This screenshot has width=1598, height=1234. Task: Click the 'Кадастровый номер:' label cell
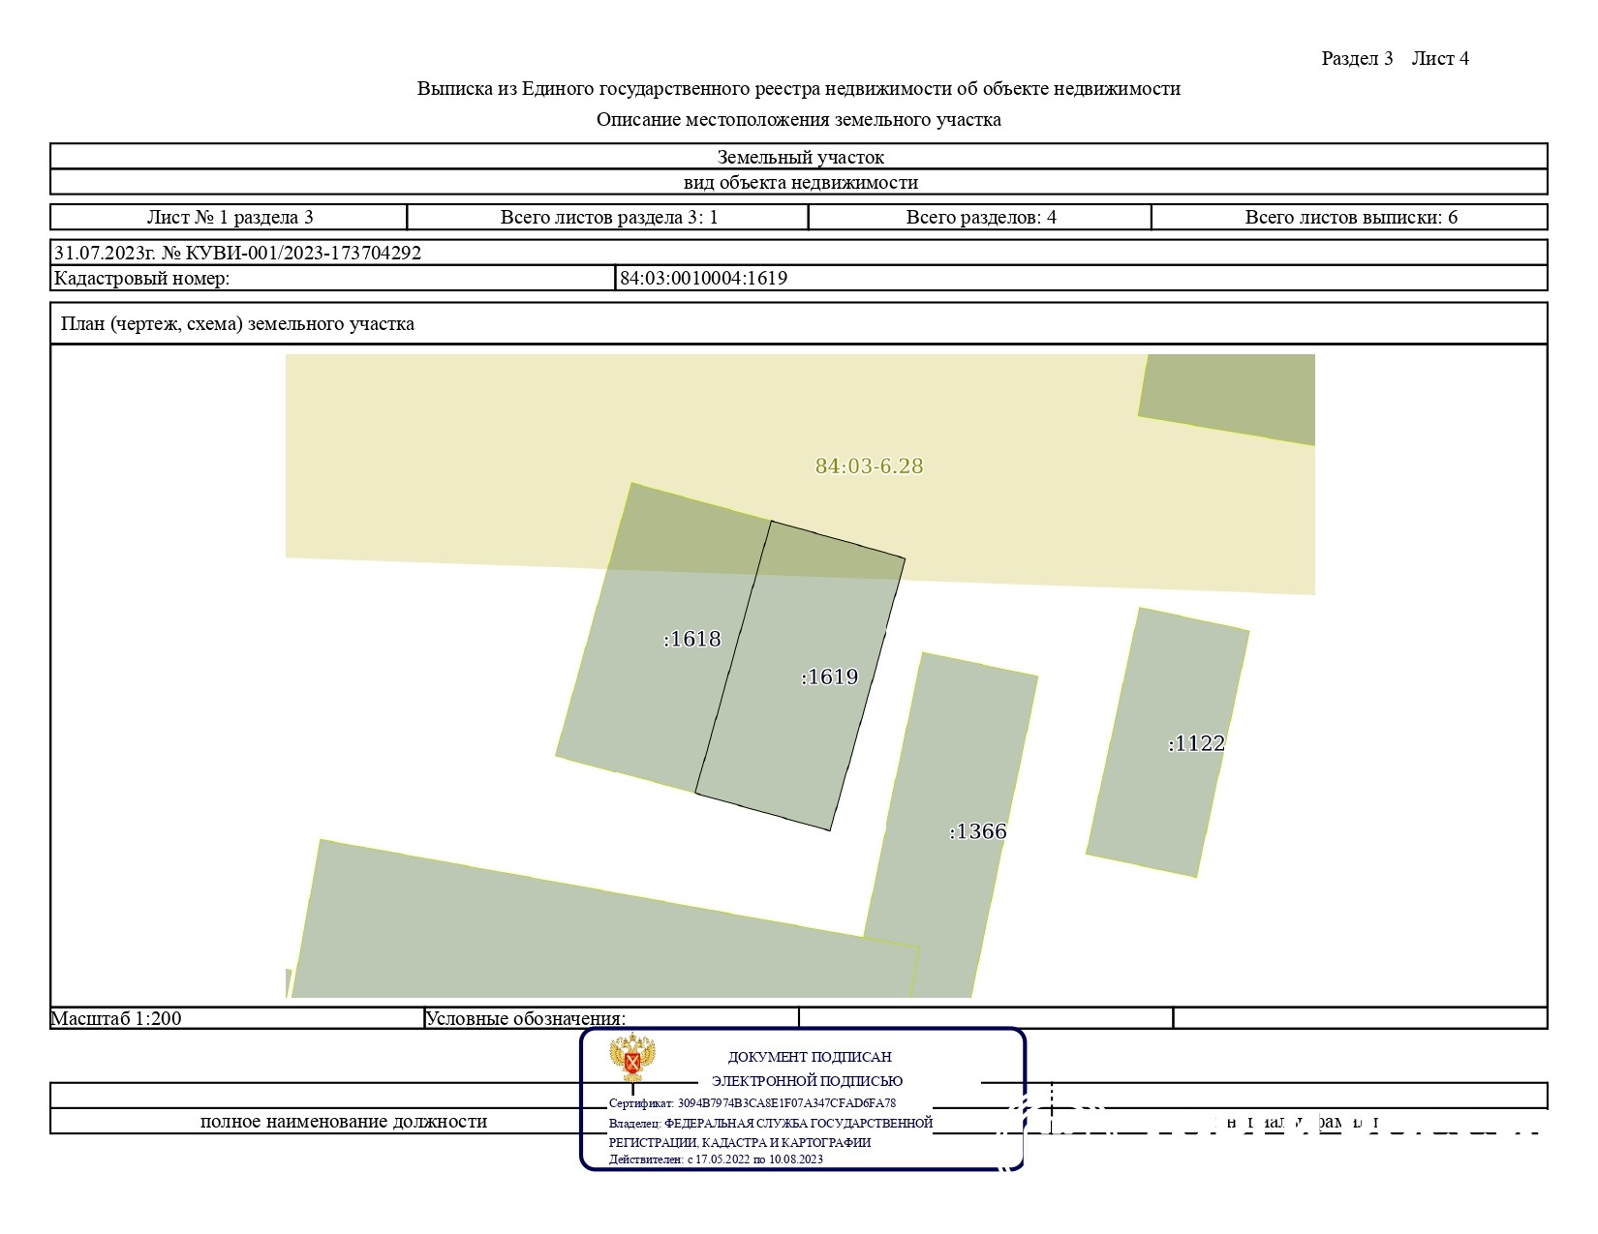pyautogui.click(x=142, y=279)
